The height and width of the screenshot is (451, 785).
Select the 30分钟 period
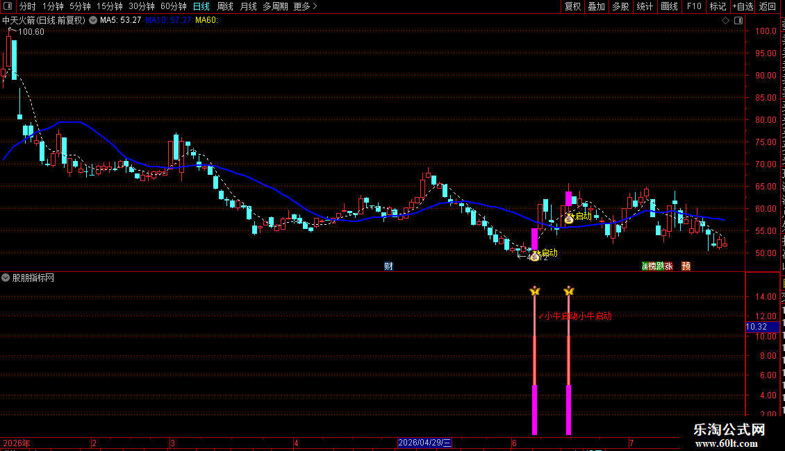(142, 6)
